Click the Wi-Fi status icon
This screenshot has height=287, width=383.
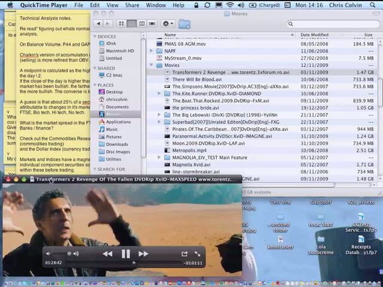coord(230,5)
